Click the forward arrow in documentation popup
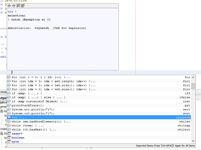The width and height of the screenshot is (201, 150). pos(13,6)
